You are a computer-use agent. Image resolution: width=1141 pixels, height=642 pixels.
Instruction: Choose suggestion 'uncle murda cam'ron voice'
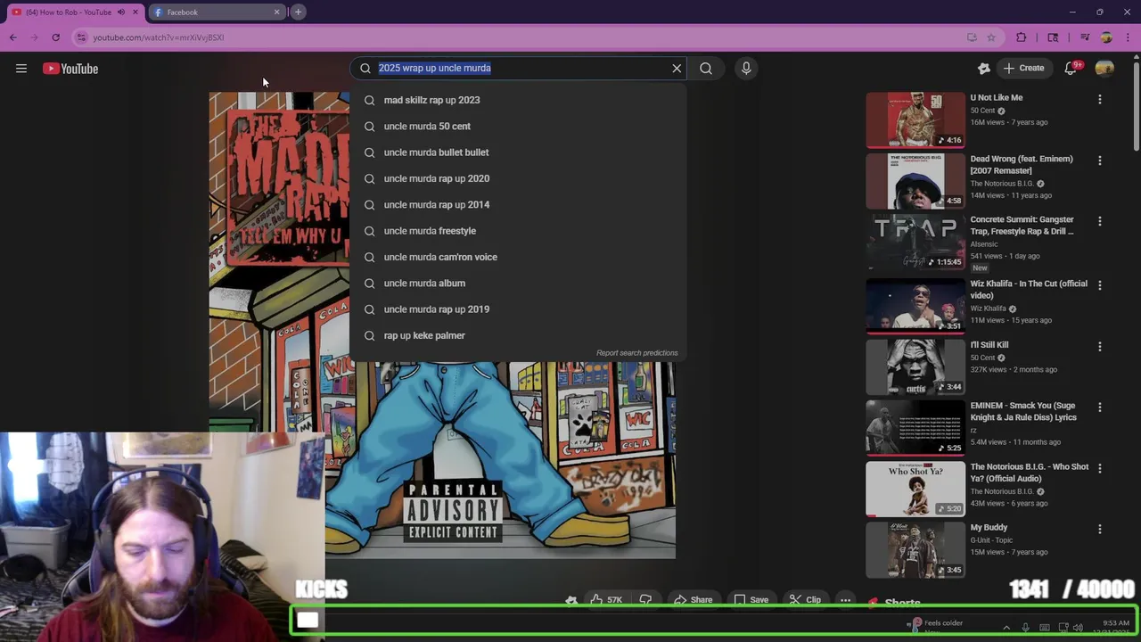[519, 257]
